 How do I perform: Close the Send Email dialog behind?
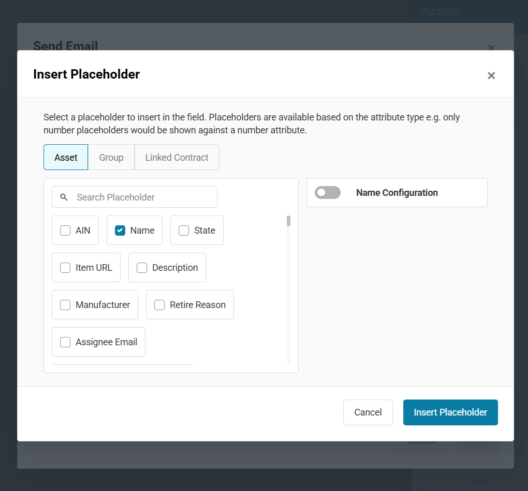[491, 48]
